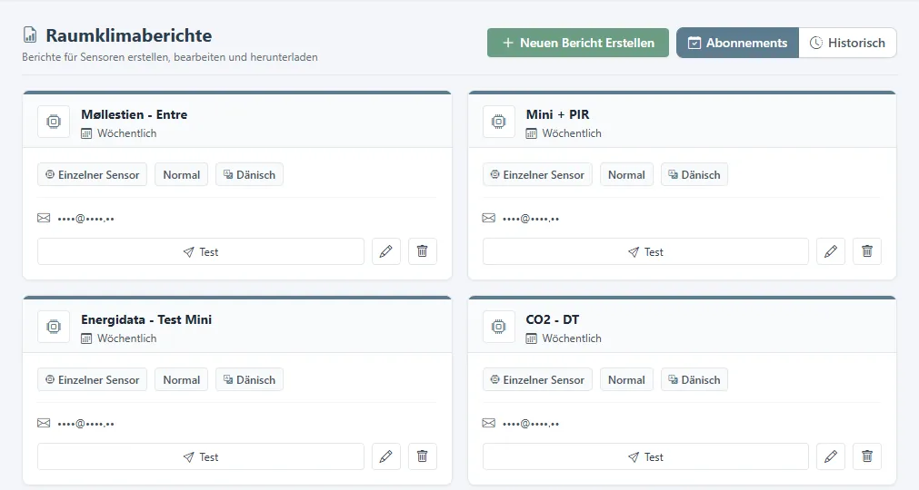Remove the CO2 - DT report via trash icon
The height and width of the screenshot is (490, 919).
coord(867,456)
